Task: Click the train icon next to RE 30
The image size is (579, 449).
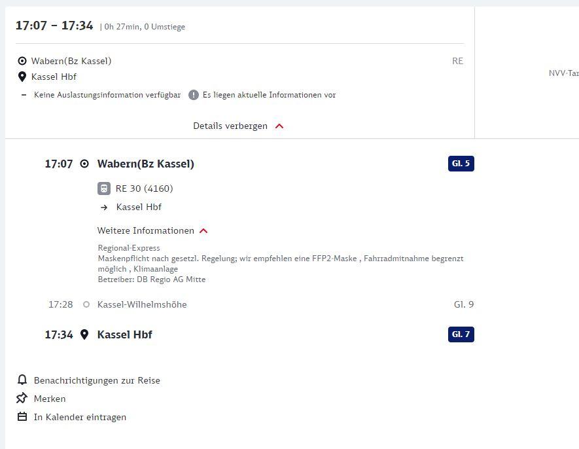Action: pos(104,189)
